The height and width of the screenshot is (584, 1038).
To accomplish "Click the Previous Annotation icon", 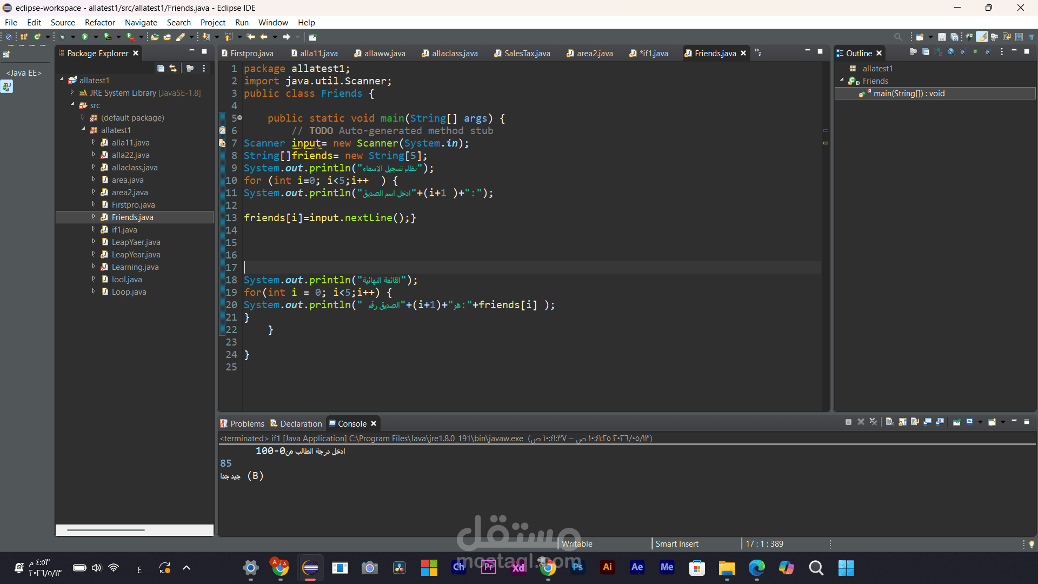I will (x=229, y=37).
